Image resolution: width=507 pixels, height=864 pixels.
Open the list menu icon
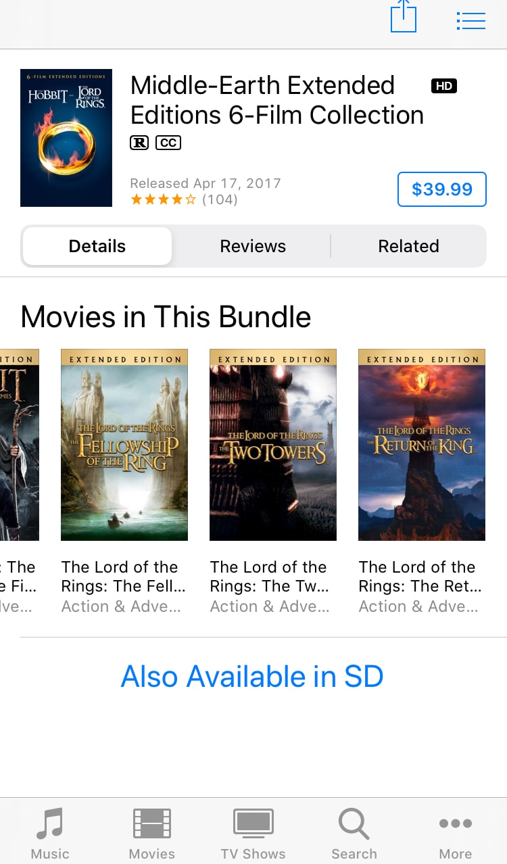471,21
